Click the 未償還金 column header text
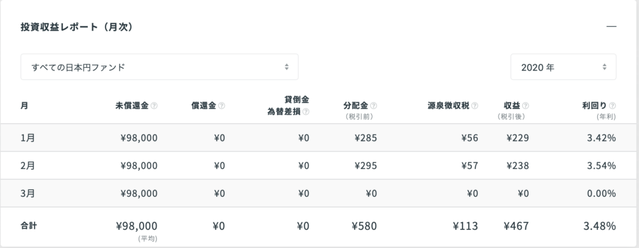 [x=132, y=106]
